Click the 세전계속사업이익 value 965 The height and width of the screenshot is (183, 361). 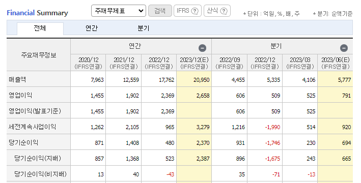pos(170,127)
